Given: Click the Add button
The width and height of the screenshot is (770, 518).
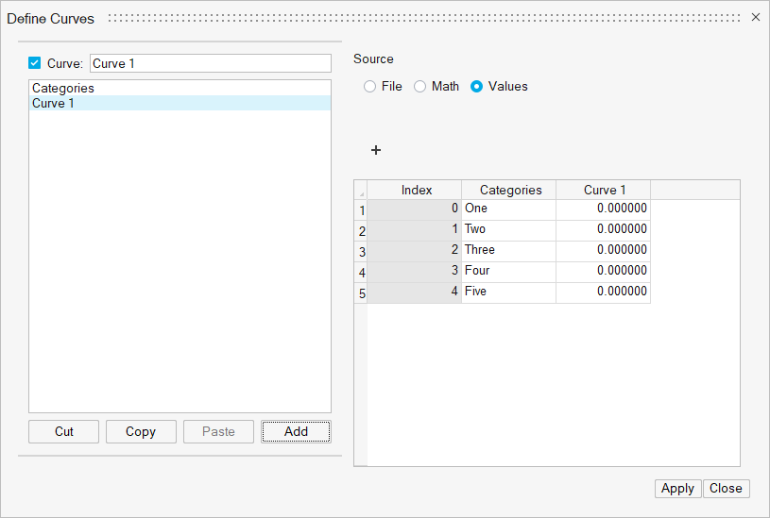Looking at the screenshot, I should [x=296, y=431].
